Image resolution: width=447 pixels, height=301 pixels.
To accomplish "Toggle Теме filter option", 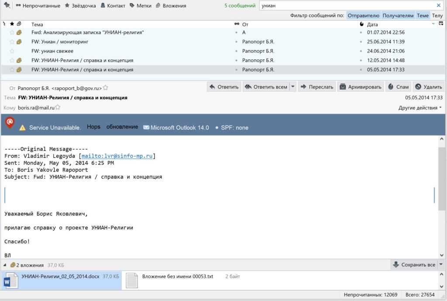I will coord(423,15).
